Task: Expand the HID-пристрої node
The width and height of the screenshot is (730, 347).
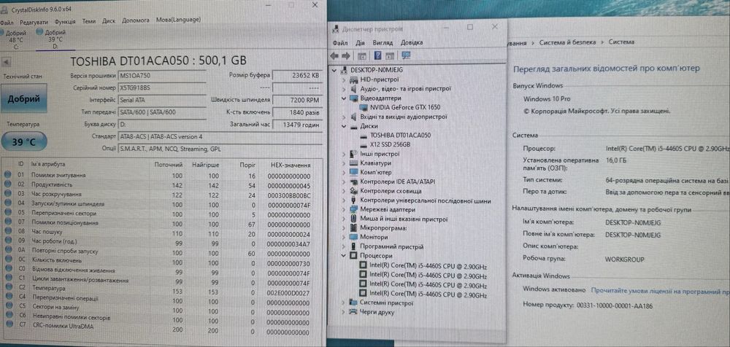Action: (x=344, y=79)
